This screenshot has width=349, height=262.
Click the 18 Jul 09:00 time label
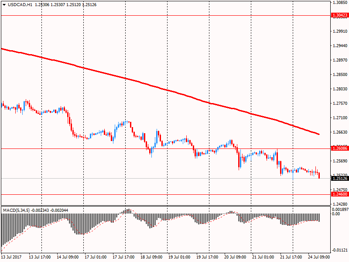pos(151,257)
